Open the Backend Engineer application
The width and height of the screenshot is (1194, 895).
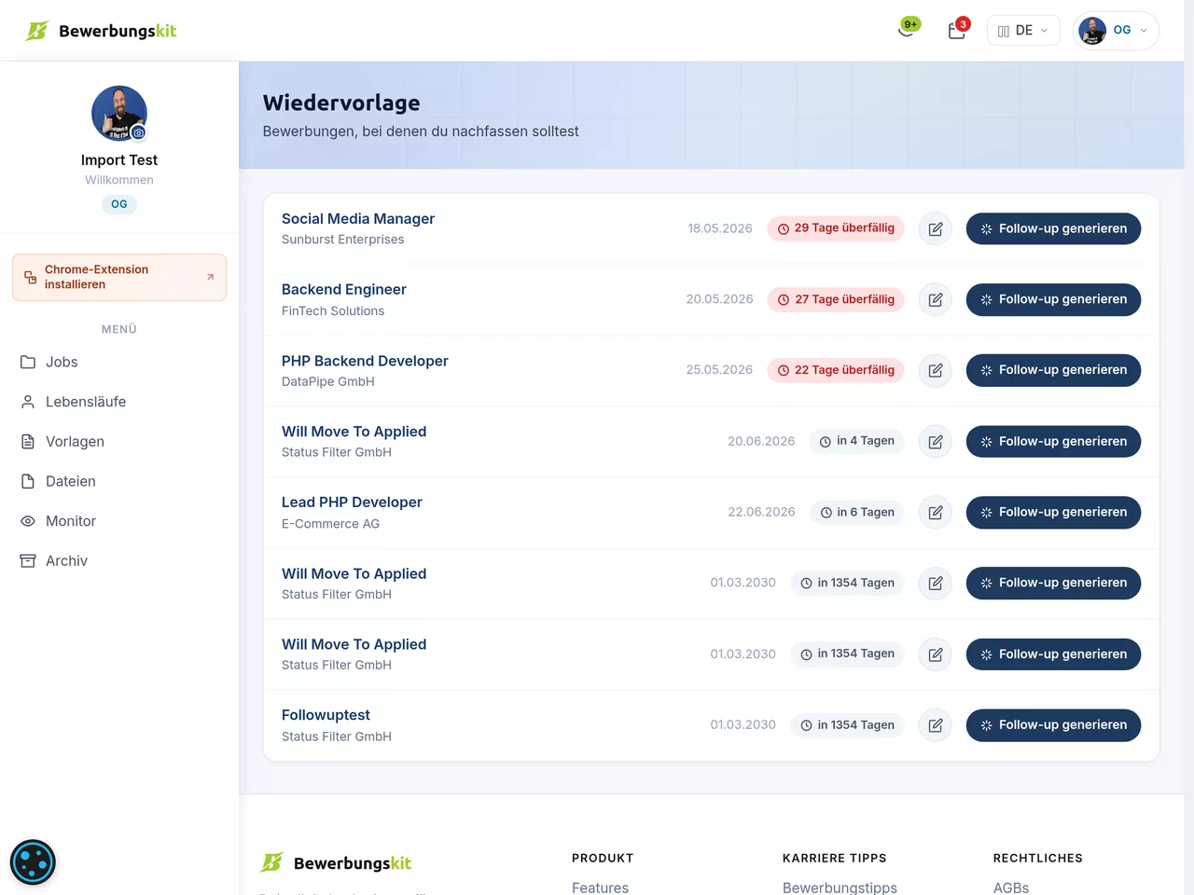[x=344, y=289]
